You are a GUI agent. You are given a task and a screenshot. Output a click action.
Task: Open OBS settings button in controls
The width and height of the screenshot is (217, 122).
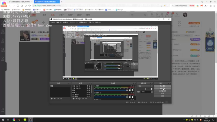[162, 93]
